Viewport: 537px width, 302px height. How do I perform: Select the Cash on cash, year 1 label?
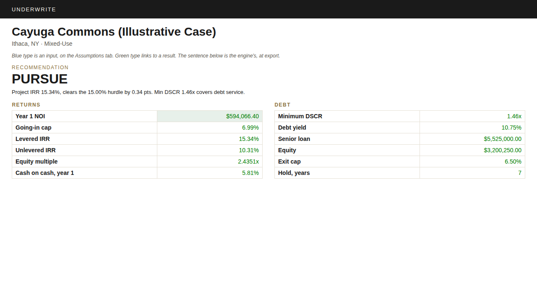[x=45, y=173]
